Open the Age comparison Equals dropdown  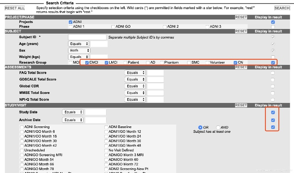79,44
